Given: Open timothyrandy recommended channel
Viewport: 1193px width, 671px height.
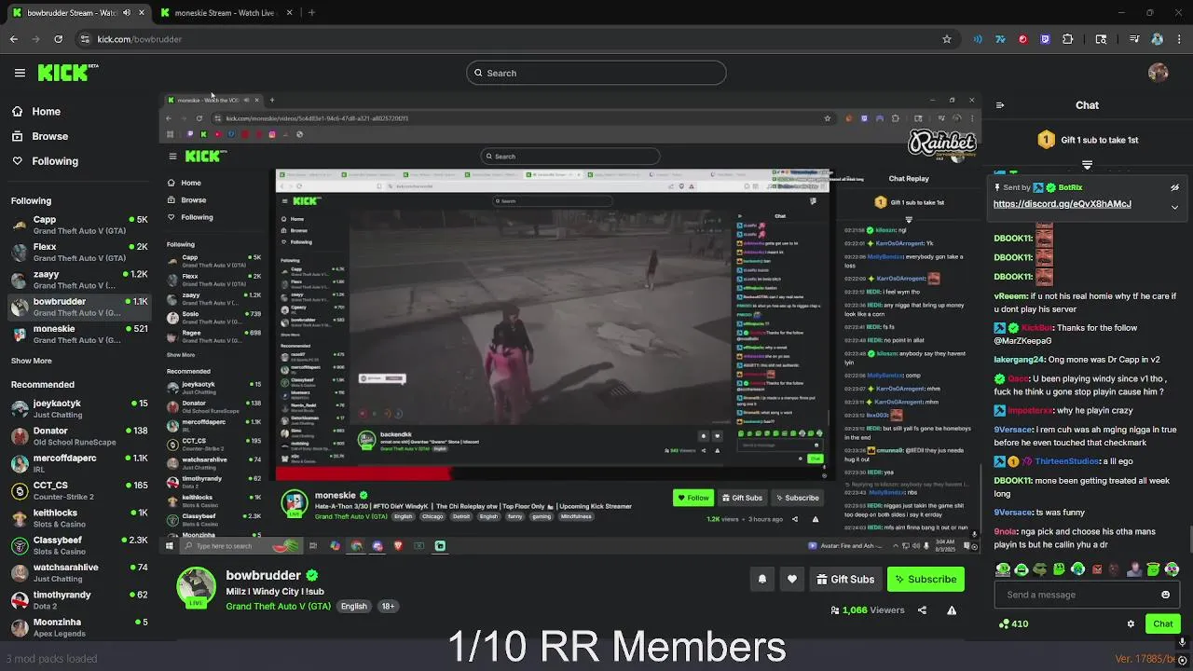Looking at the screenshot, I should tap(79, 599).
